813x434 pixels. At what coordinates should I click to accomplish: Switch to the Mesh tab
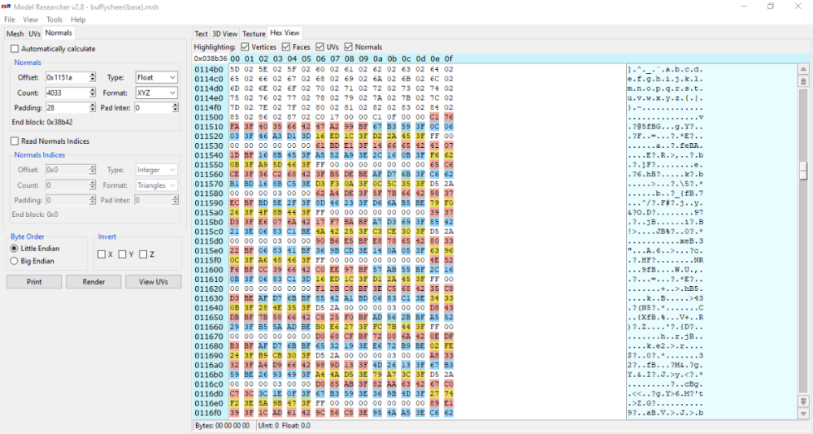coord(15,33)
